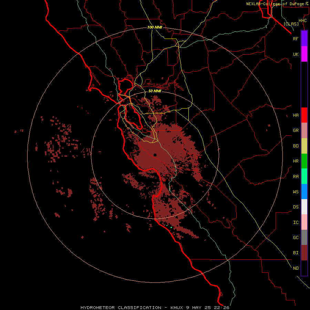Click the red HA legend swatch
The width and height of the screenshot is (310, 310).
coord(304,115)
